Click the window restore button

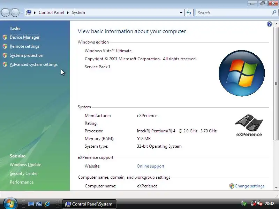(263, 3)
